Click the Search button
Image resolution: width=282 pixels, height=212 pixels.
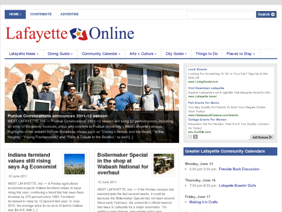[x=266, y=14]
